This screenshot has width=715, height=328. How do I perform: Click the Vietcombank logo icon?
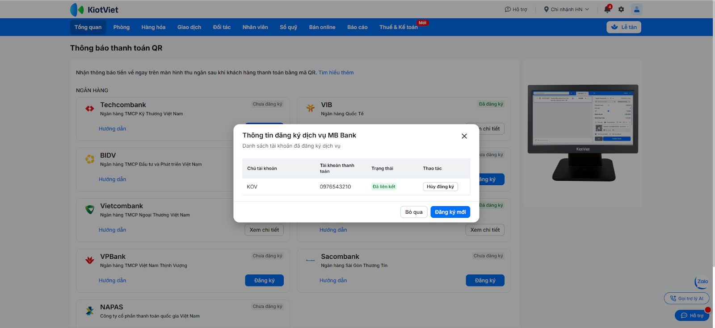coord(90,209)
